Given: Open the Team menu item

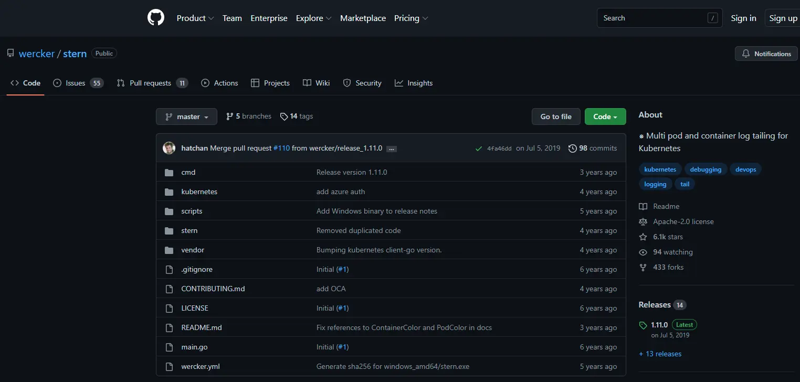Looking at the screenshot, I should [232, 18].
